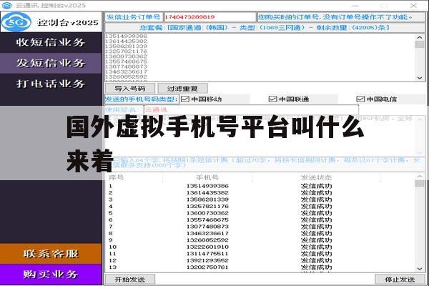Click 发送的手机号码类型 label

coord(142,99)
